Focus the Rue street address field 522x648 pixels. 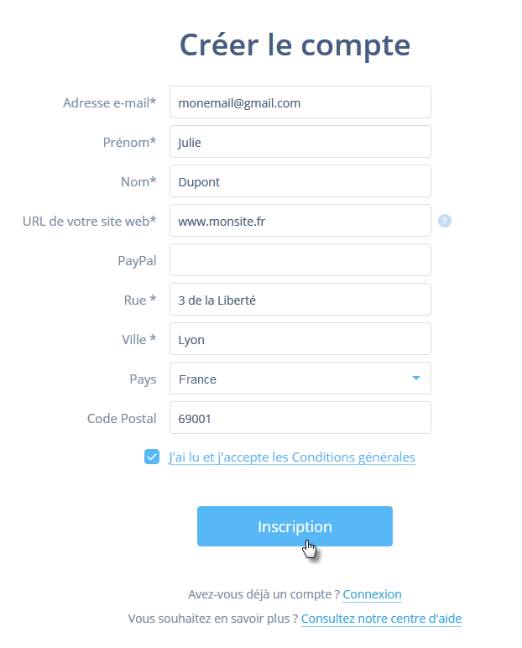(300, 300)
